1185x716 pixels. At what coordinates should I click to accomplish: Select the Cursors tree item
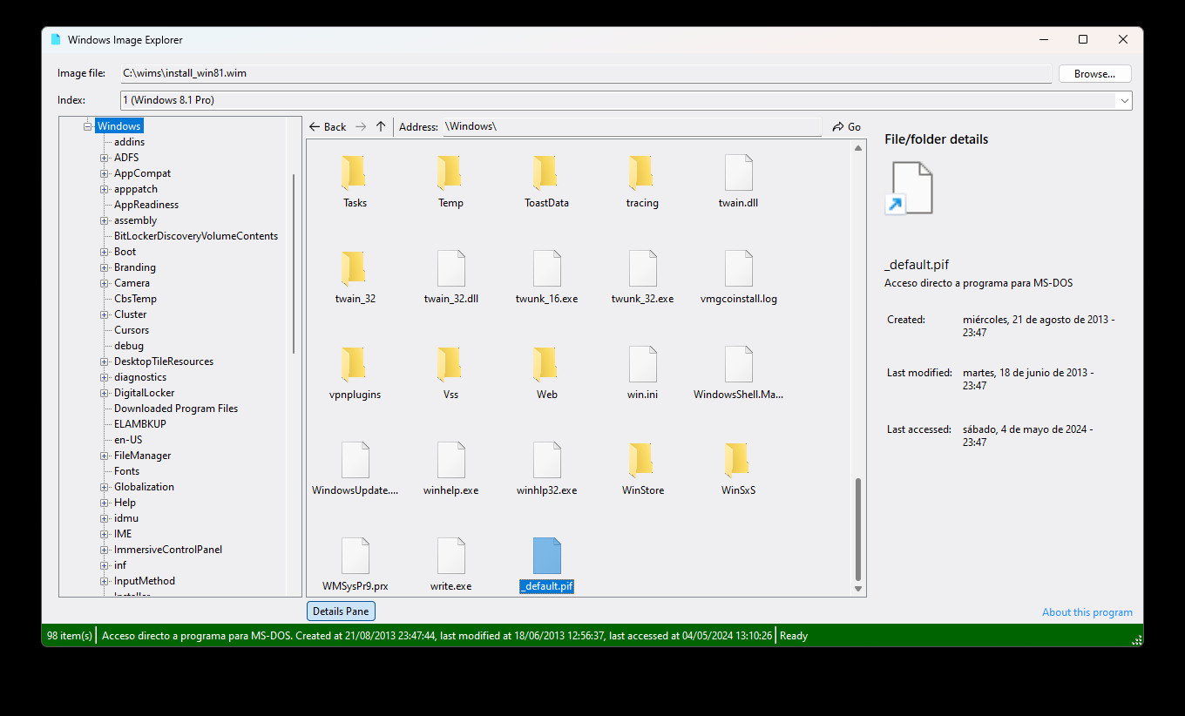coord(131,329)
